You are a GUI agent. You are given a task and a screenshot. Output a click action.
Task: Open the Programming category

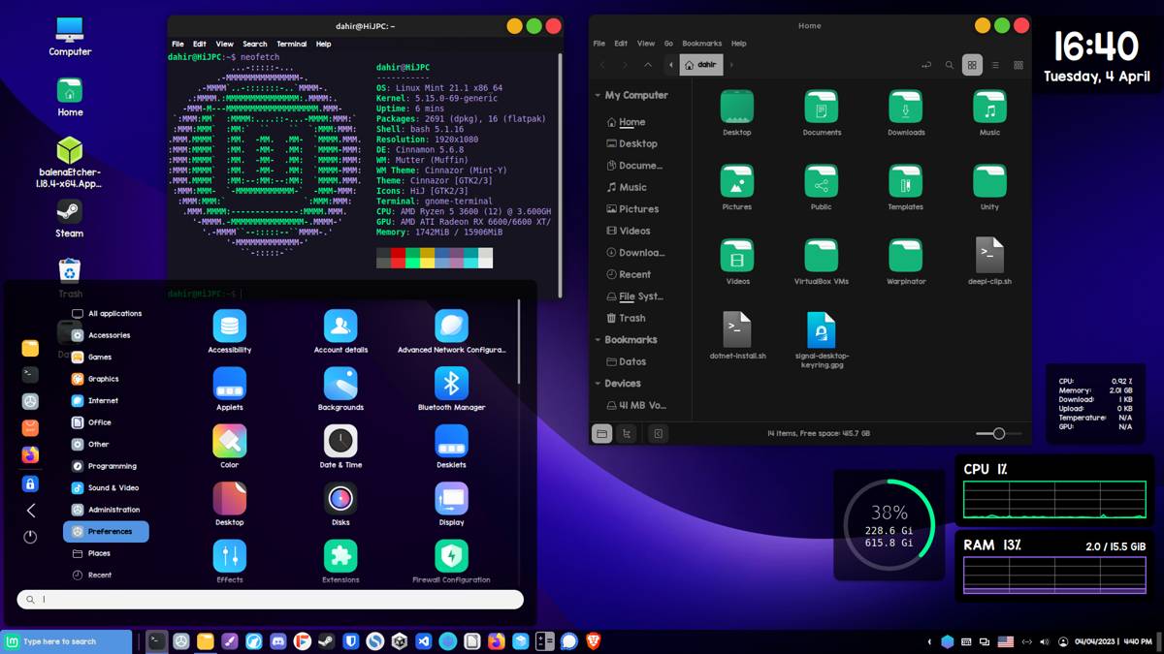[106, 466]
